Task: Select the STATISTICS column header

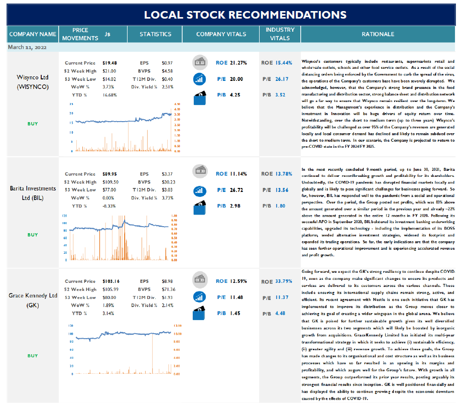Action: point(155,34)
